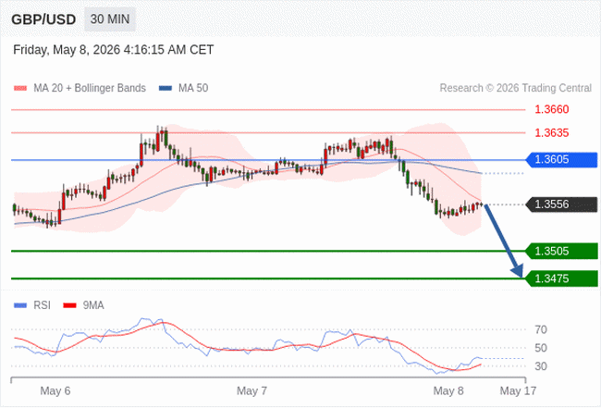Click the GBP/USD pair title

coord(43,19)
